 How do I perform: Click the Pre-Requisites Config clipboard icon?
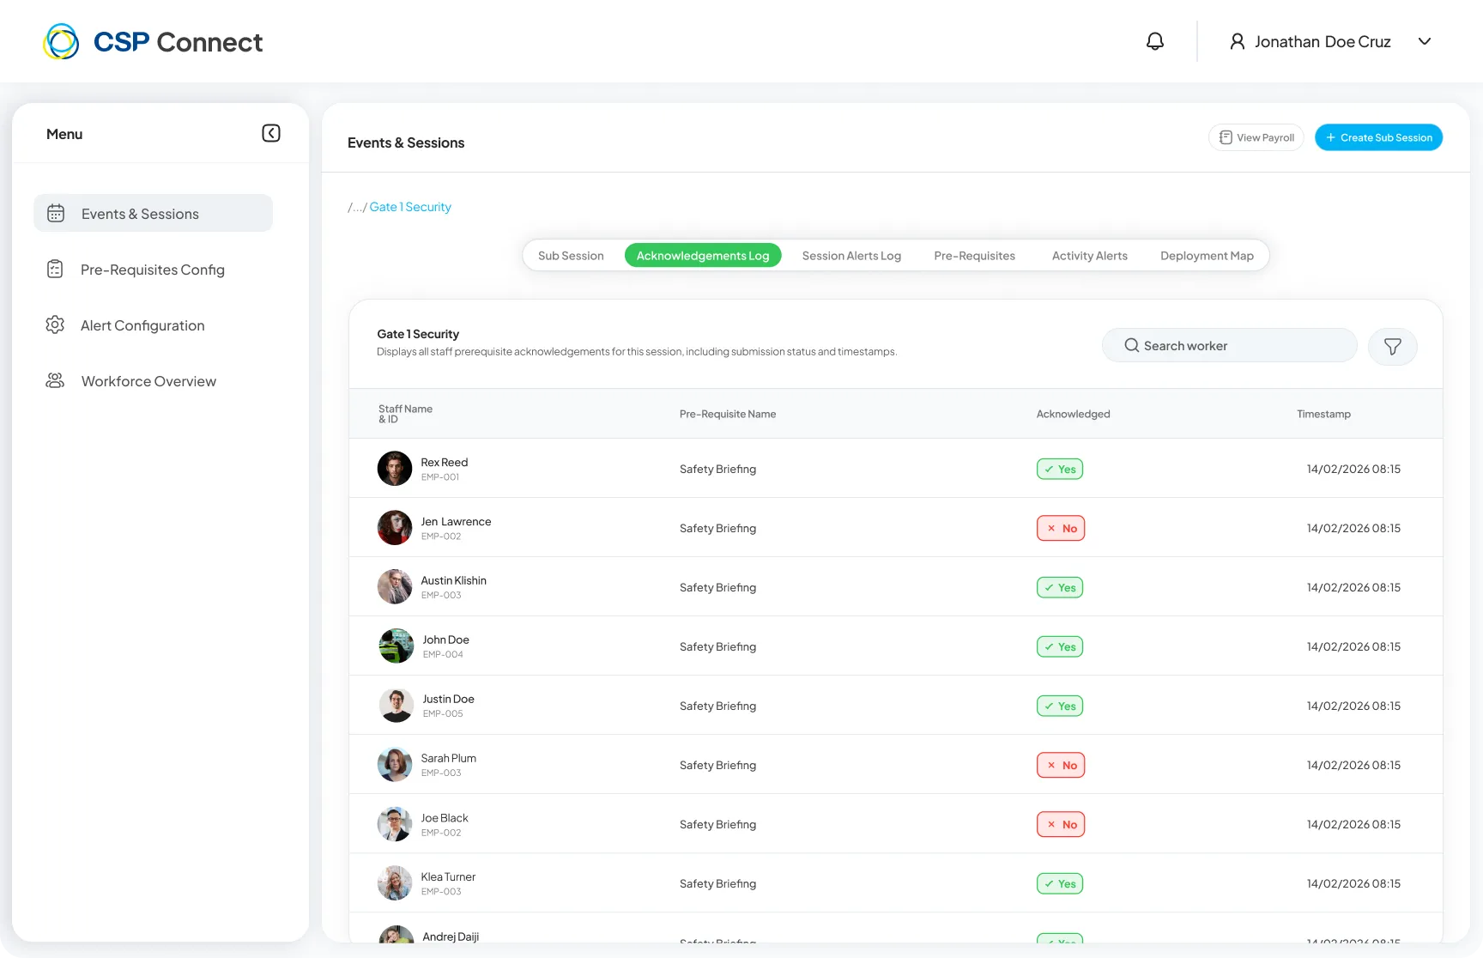55,269
